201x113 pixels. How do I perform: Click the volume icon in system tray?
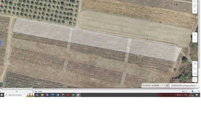coord(183,95)
